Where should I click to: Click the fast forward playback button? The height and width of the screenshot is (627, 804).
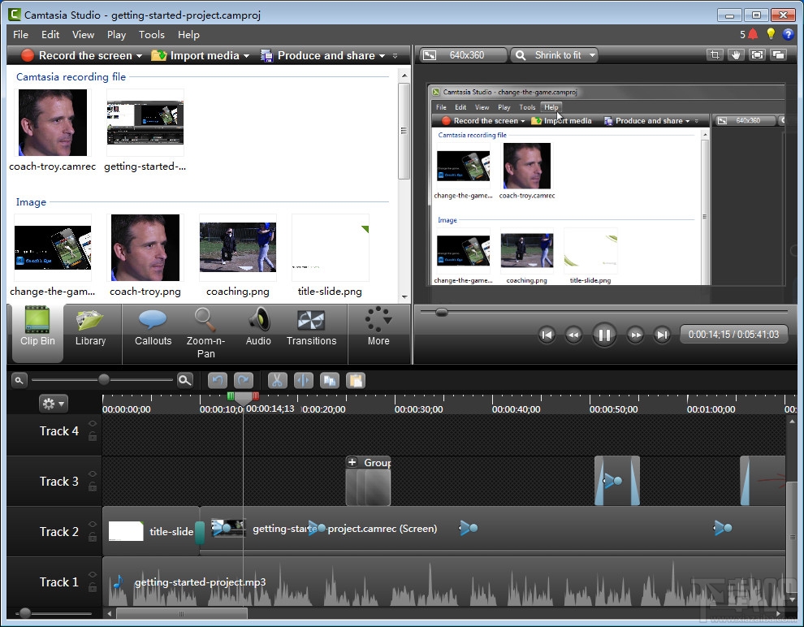635,335
